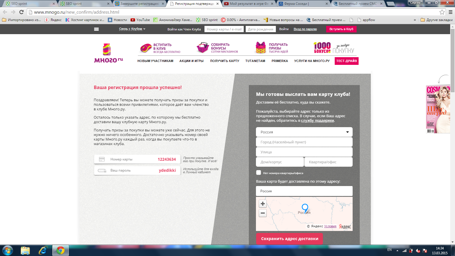Switch to 'Бесплатный прием СМС' tab
This screenshot has width=455, height=256.
tap(358, 4)
